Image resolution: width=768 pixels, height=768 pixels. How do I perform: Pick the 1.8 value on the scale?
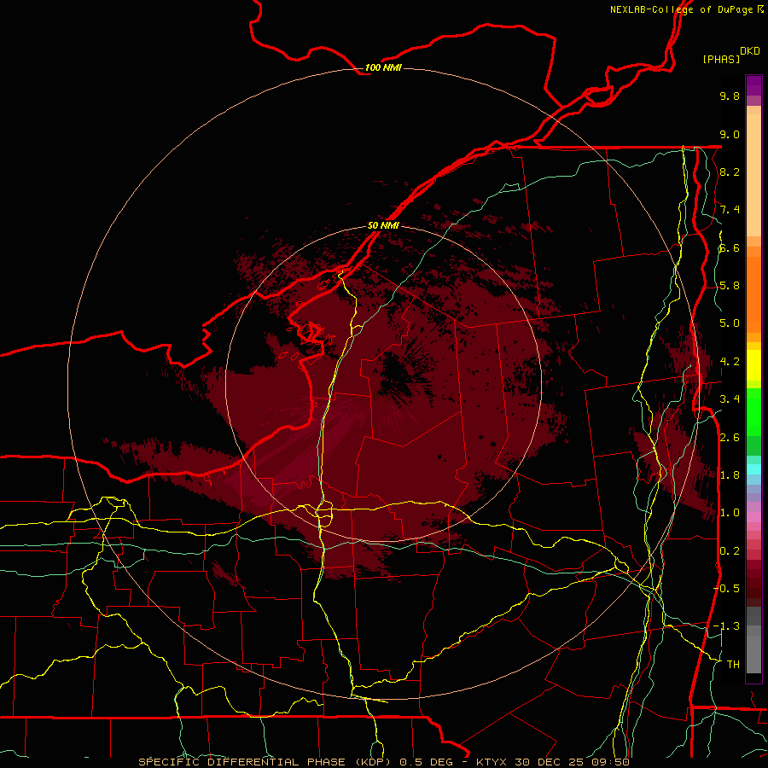point(730,475)
